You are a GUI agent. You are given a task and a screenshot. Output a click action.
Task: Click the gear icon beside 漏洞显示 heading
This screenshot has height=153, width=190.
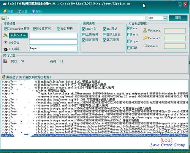click(x=3, y=77)
